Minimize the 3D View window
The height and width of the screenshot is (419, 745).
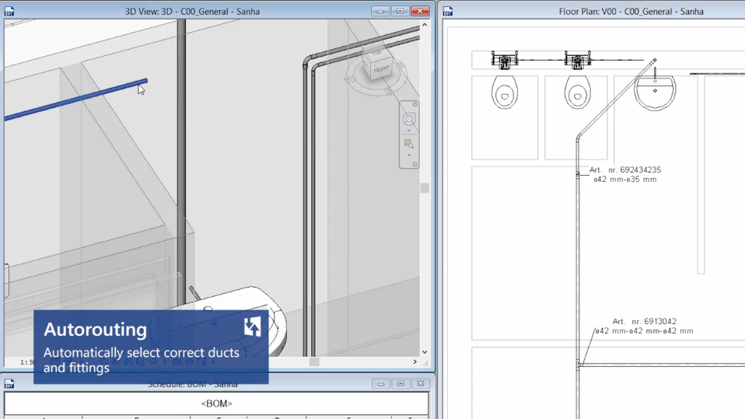pos(380,12)
